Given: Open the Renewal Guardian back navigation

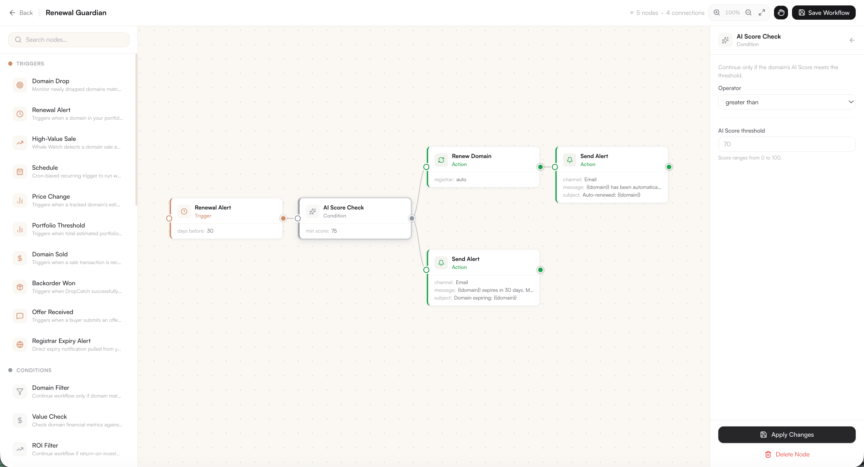Looking at the screenshot, I should click(x=21, y=12).
